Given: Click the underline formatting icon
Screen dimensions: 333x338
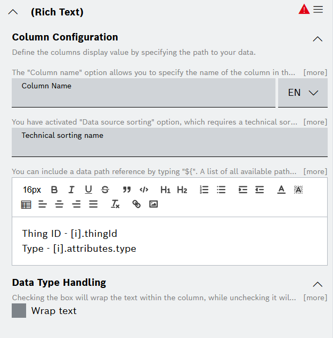Looking at the screenshot, I should click(88, 190).
